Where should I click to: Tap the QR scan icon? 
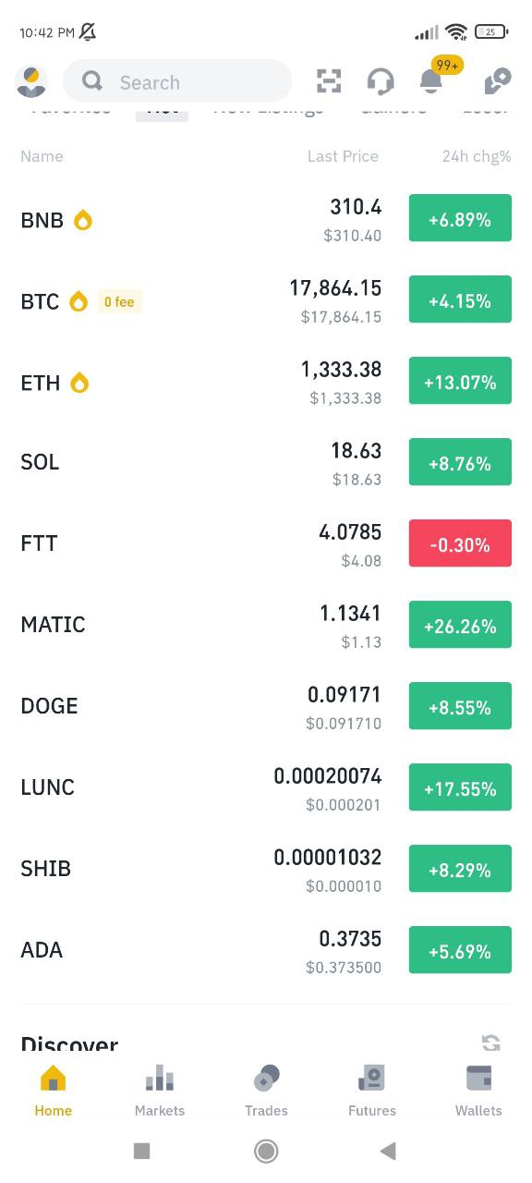(329, 81)
